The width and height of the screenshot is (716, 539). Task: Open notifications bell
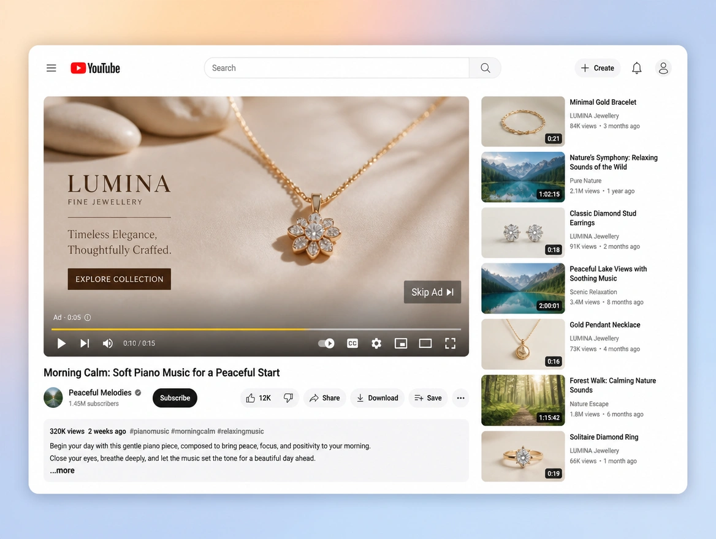coord(636,68)
